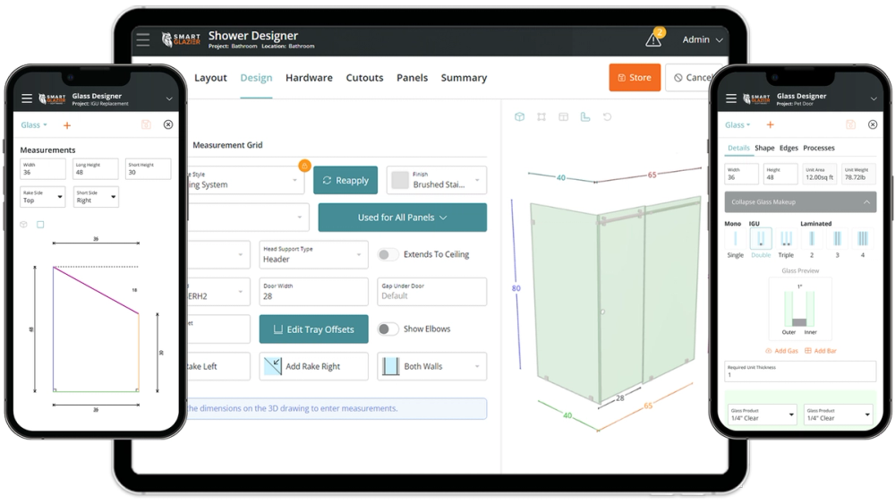The height and width of the screenshot is (504, 895).
Task: Open the Head Support Type dropdown
Action: click(x=313, y=254)
